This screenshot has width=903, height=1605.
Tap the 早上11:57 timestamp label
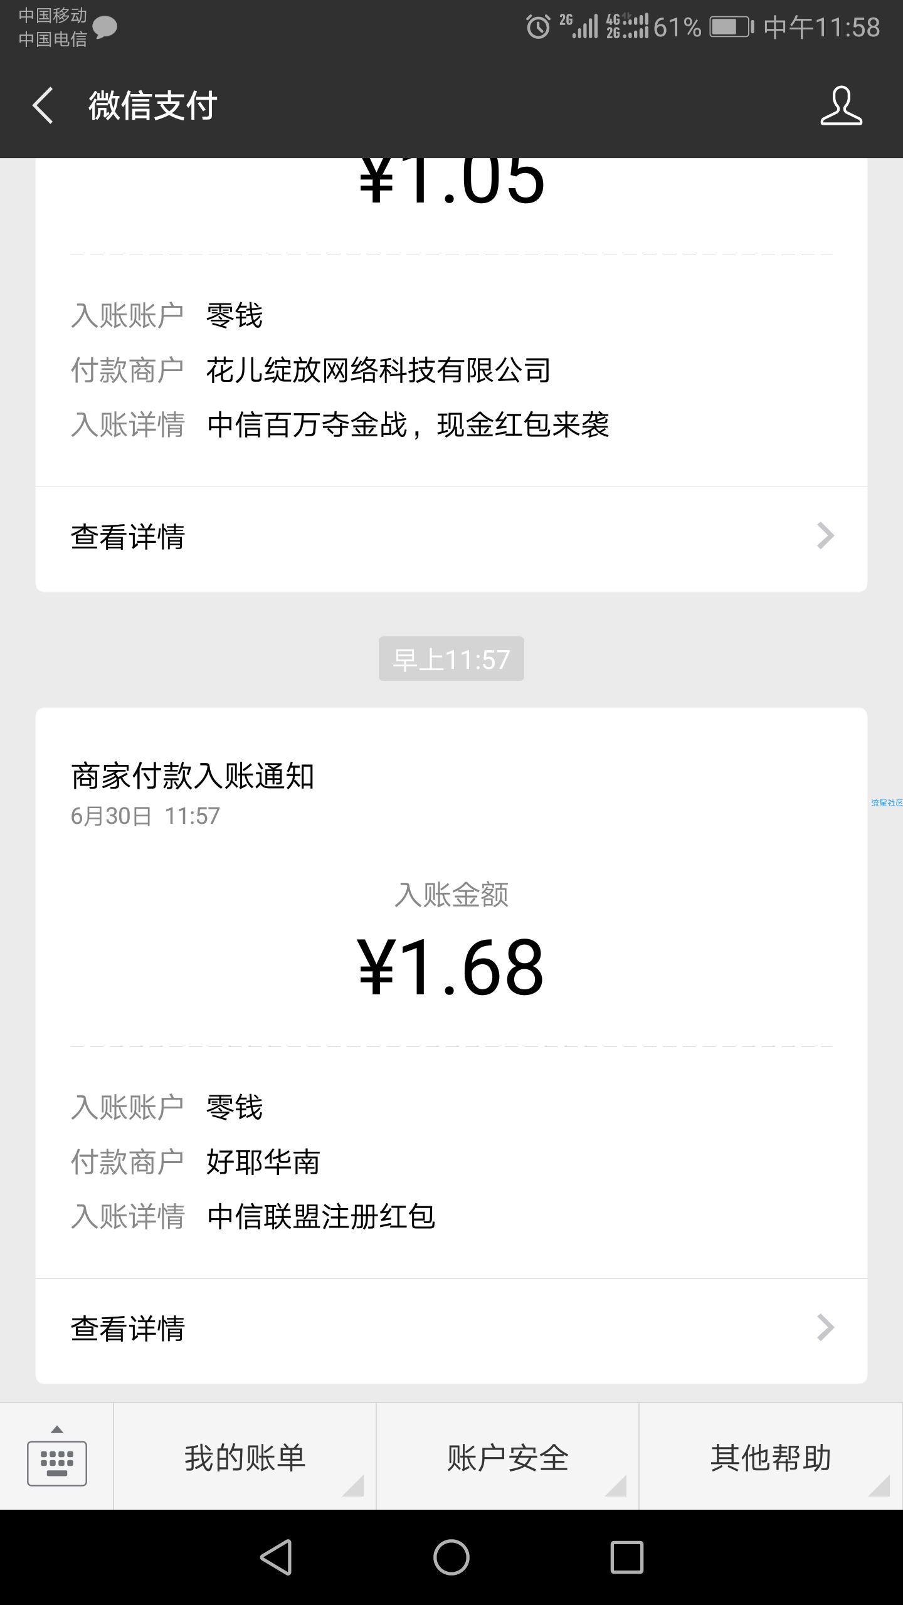[451, 659]
